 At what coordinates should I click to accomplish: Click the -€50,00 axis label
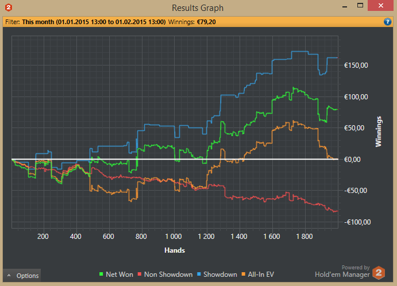(356, 191)
